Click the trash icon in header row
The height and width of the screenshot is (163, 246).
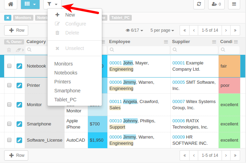[9, 50]
